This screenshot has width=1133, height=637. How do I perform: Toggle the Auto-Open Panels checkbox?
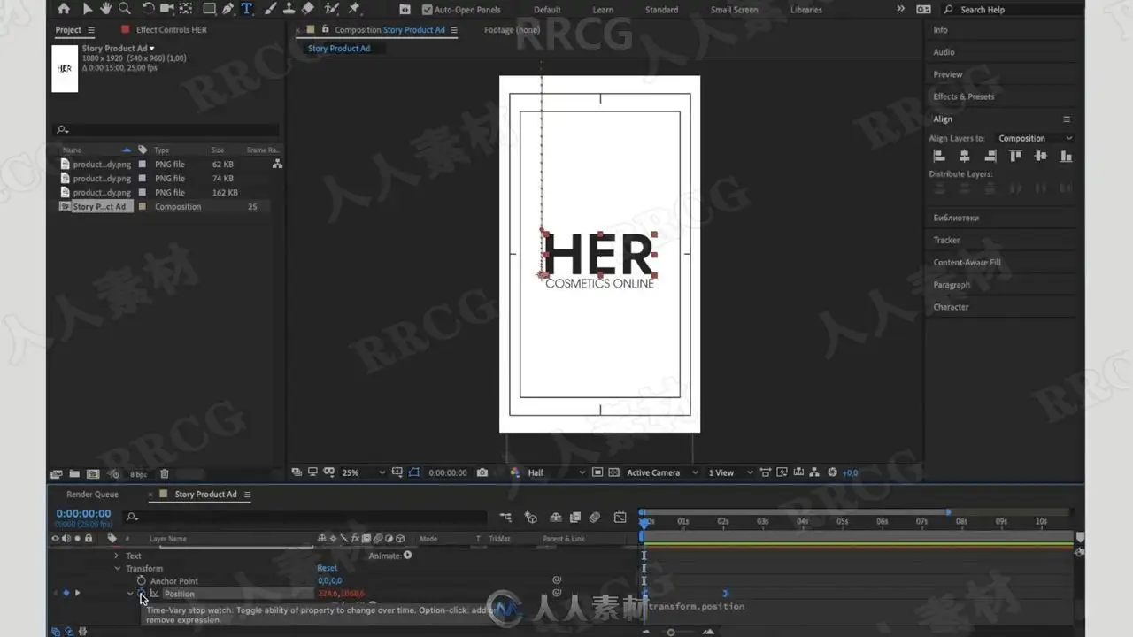pyautogui.click(x=428, y=10)
